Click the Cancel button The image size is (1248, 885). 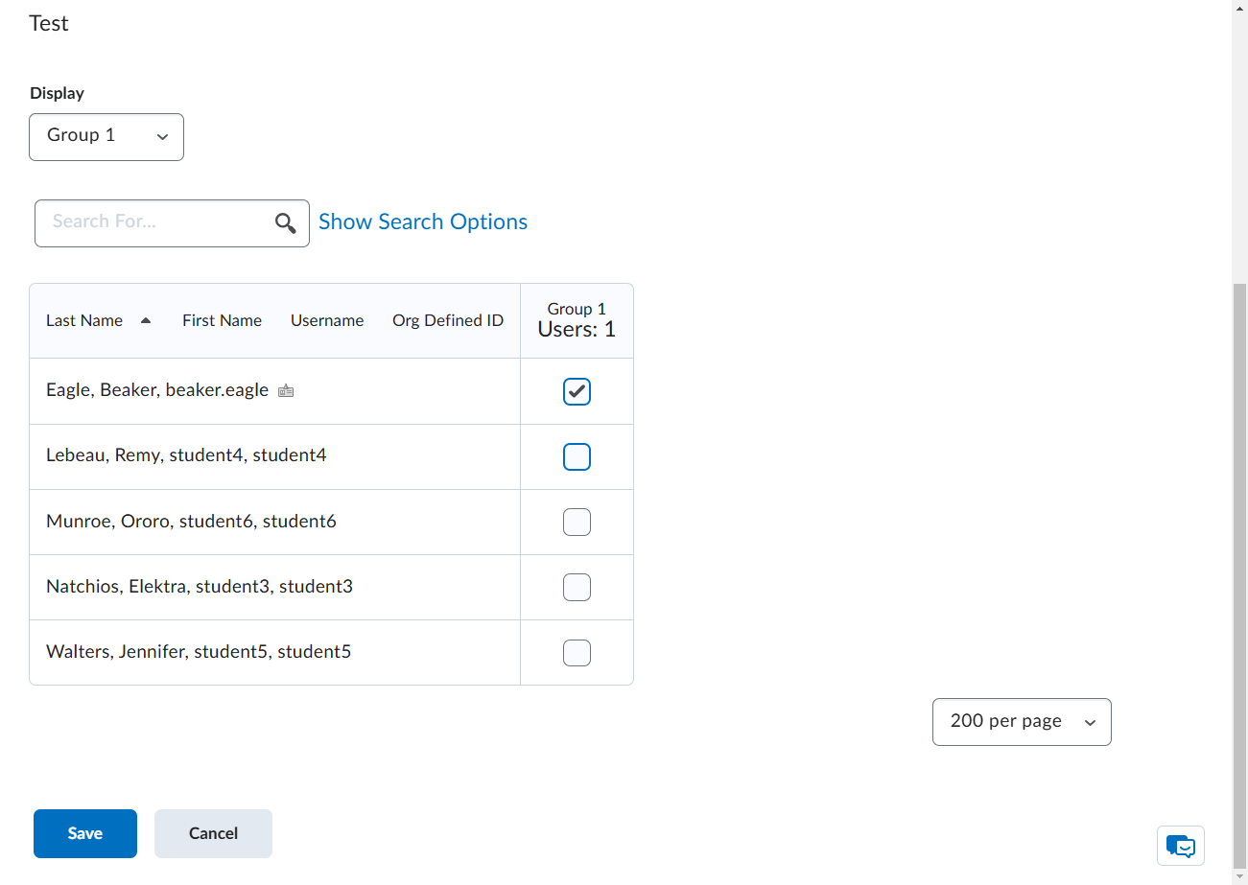213,833
